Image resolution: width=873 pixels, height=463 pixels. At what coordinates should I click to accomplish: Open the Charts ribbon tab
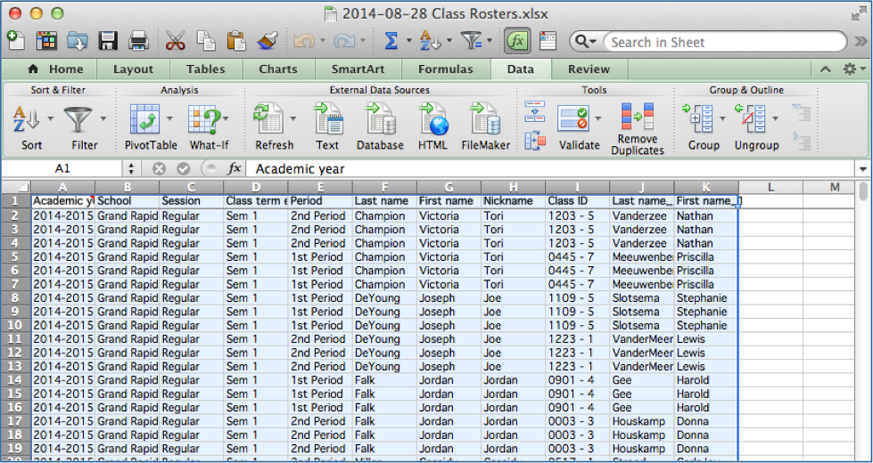point(278,69)
